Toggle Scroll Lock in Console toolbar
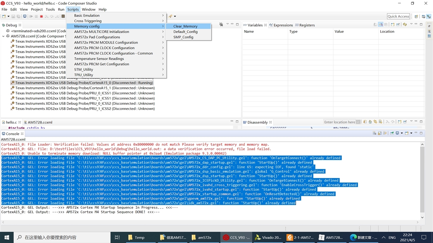 (x=379, y=133)
